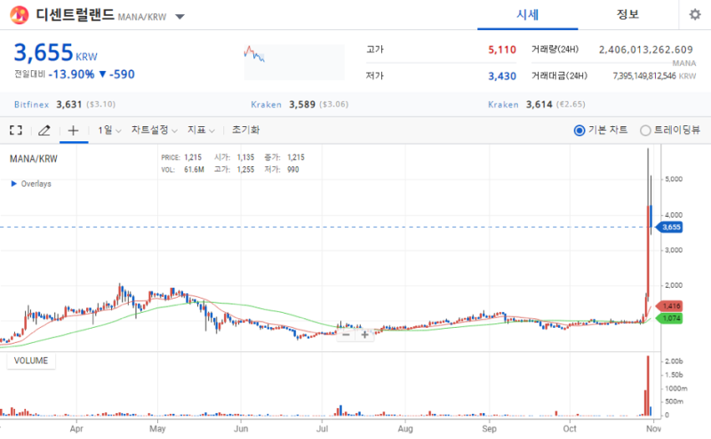
Task: Expand the Overlays triangle
Action: [13, 184]
